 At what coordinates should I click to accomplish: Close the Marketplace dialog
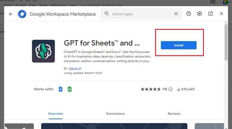pyautogui.click(x=221, y=14)
